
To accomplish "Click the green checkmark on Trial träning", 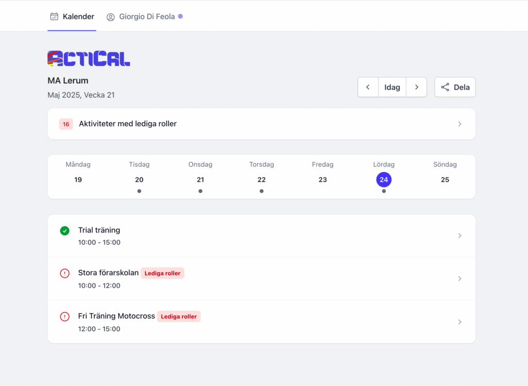I will [64, 231].
